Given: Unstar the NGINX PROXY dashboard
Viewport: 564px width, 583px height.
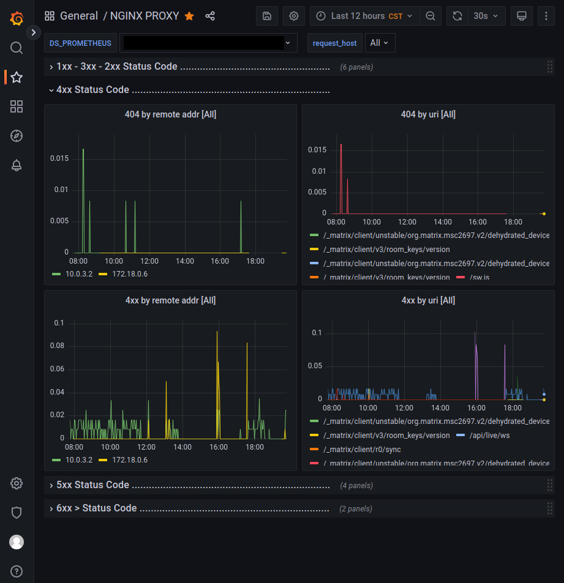Looking at the screenshot, I should pos(189,16).
